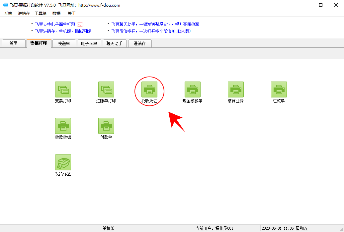Open the 数据 menu
Viewport: 344px width, 232px height.
[x=56, y=14]
